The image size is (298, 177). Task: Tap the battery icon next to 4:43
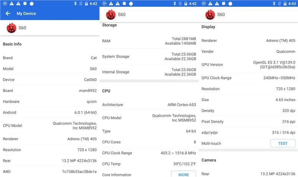[285, 3]
